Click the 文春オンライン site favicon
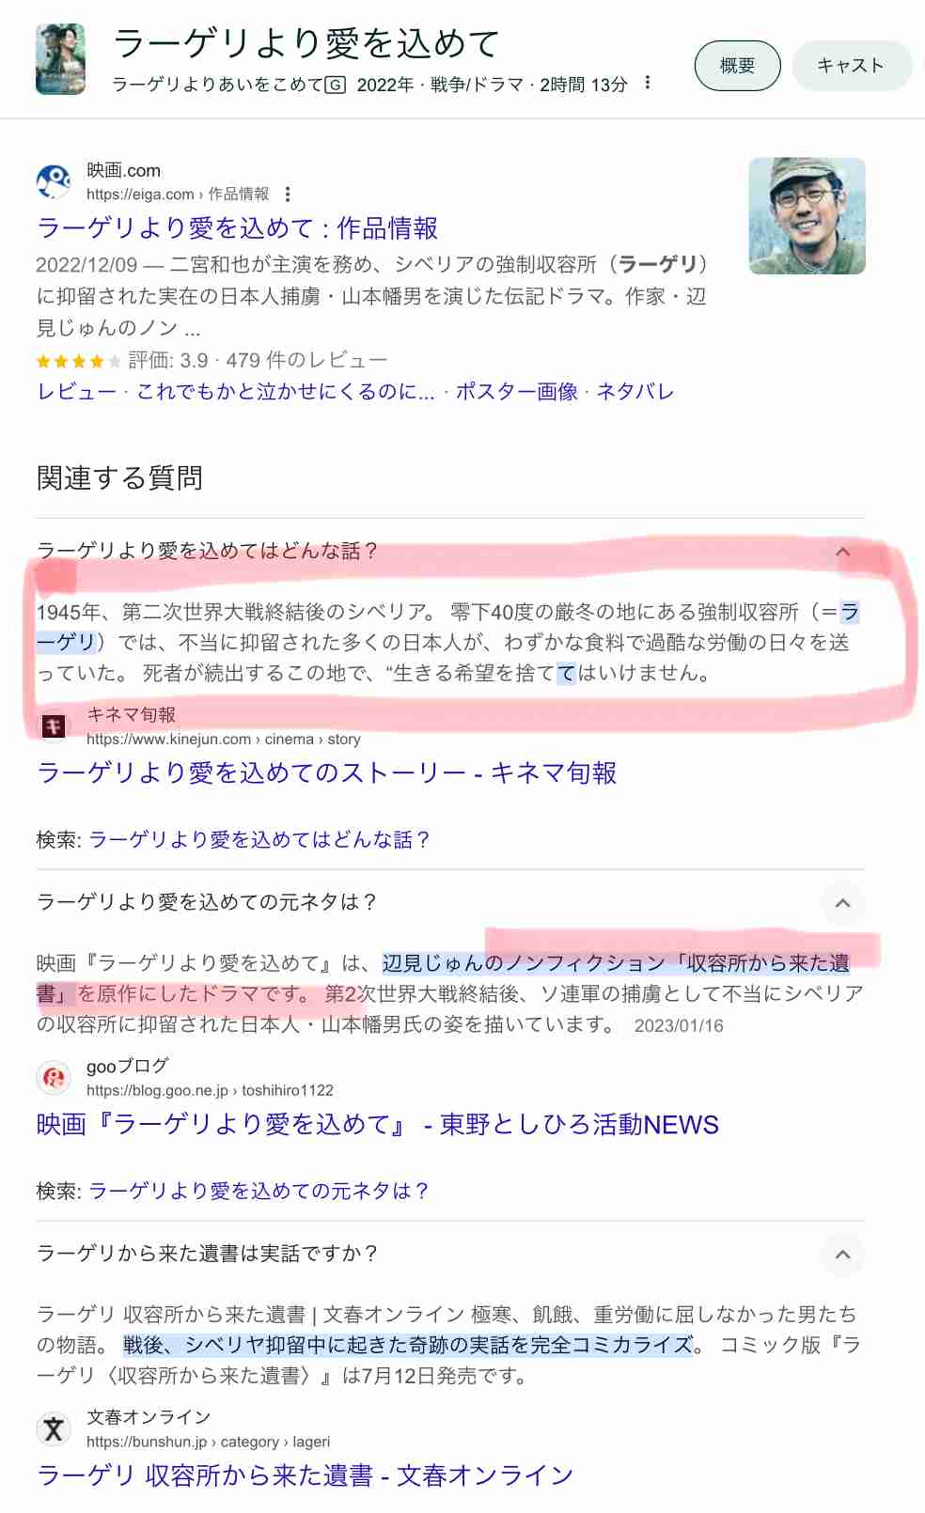The height and width of the screenshot is (1513, 925). (54, 1429)
